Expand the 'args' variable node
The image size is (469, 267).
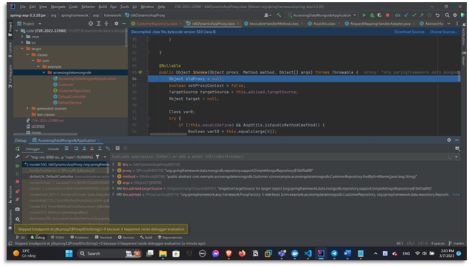(x=113, y=182)
